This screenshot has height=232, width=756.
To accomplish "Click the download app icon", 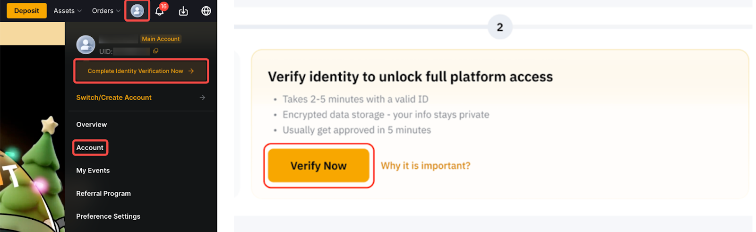I will 183,11.
